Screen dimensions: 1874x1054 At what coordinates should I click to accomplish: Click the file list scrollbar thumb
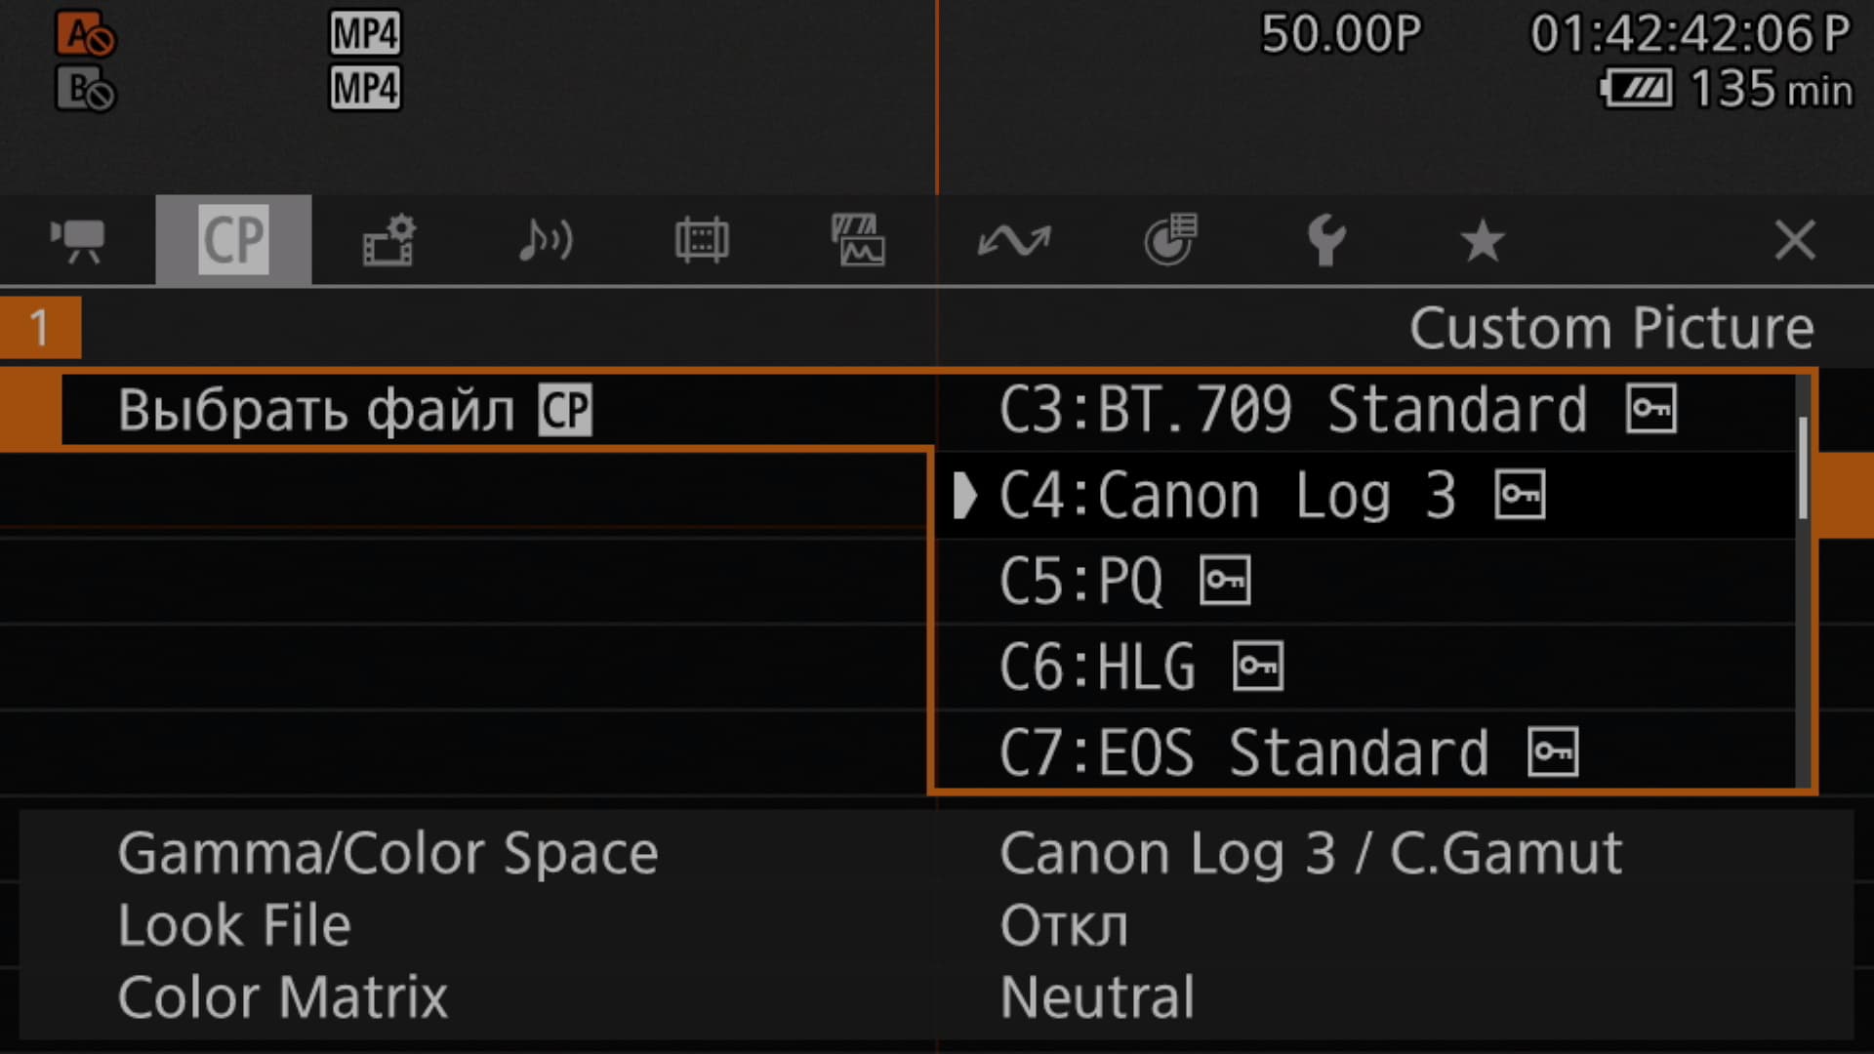click(x=1803, y=468)
